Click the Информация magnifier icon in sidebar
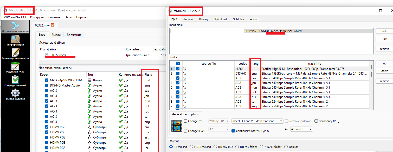The width and height of the screenshot is (393, 152). [15, 39]
